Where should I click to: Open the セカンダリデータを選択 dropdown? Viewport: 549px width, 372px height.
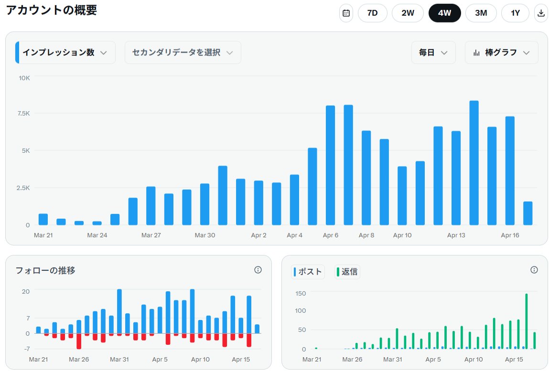pos(183,53)
